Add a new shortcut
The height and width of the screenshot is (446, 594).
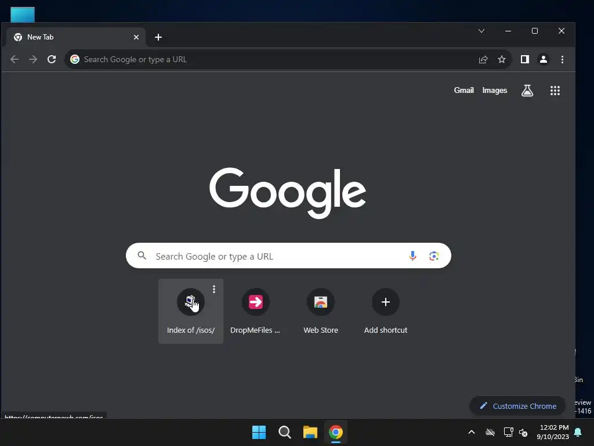pos(386,311)
